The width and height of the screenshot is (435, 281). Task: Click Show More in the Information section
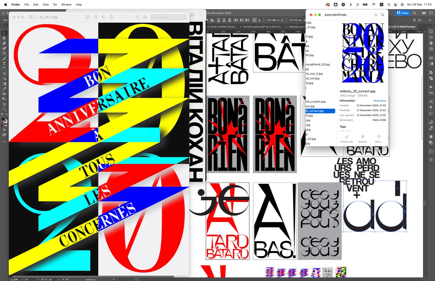point(380,101)
